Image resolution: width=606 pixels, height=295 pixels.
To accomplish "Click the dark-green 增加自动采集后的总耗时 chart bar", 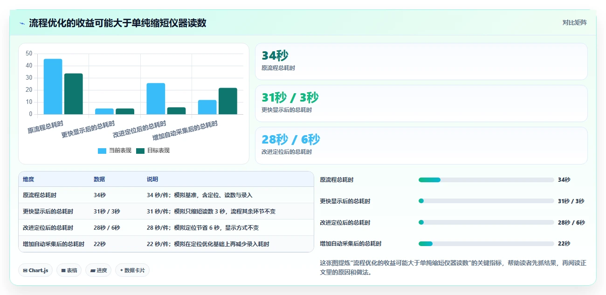I will pyautogui.click(x=228, y=101).
